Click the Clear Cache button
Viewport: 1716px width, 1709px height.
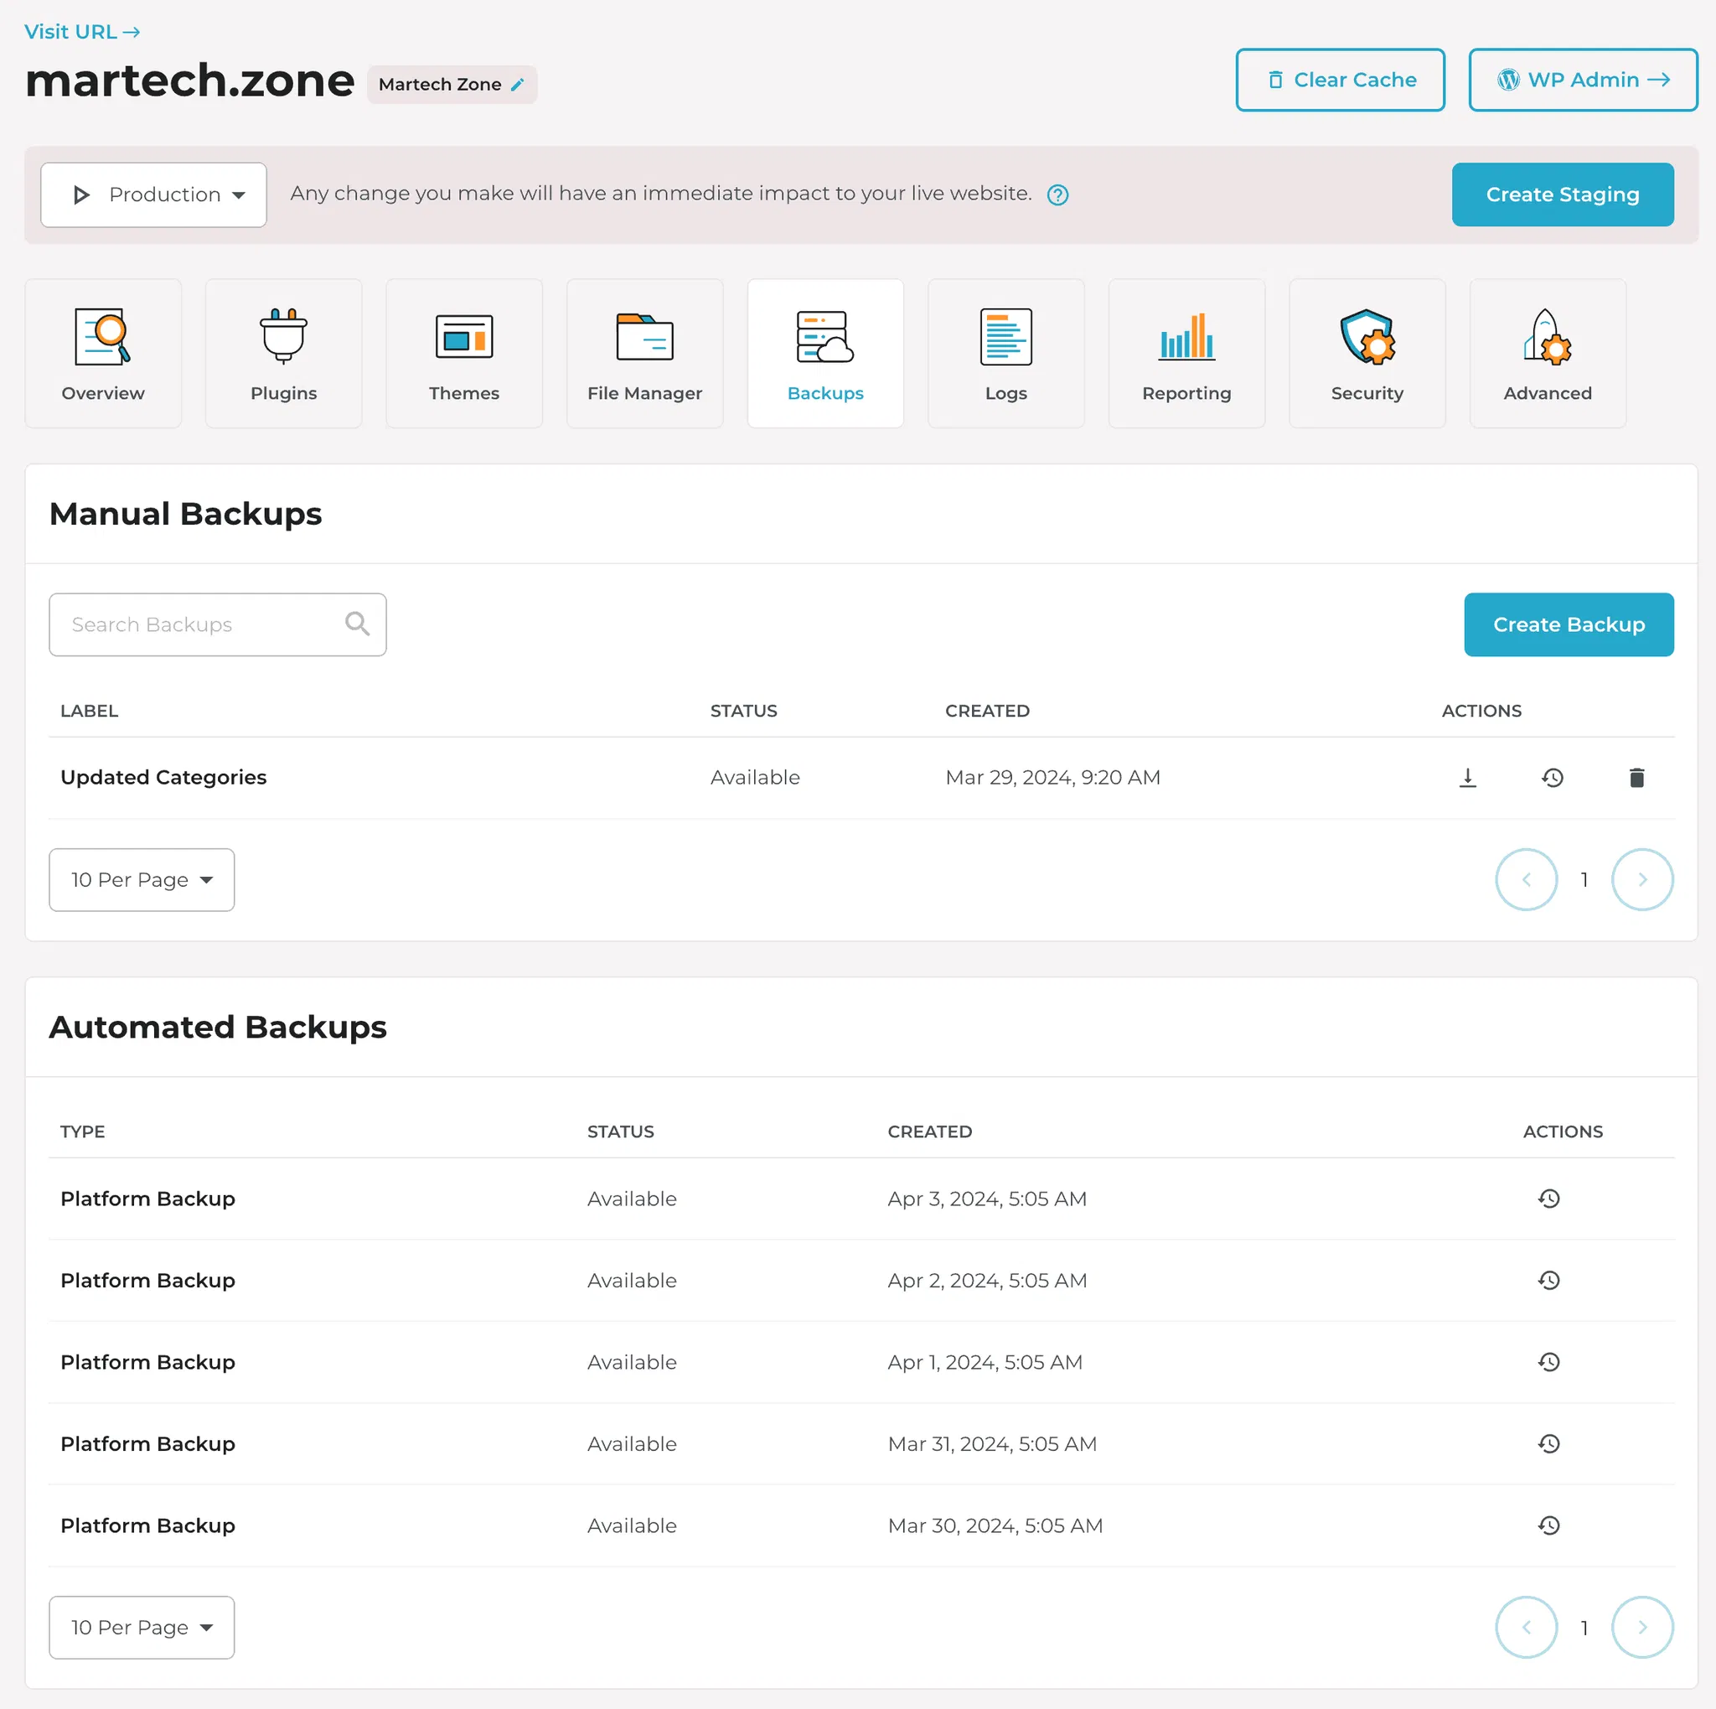(1340, 80)
